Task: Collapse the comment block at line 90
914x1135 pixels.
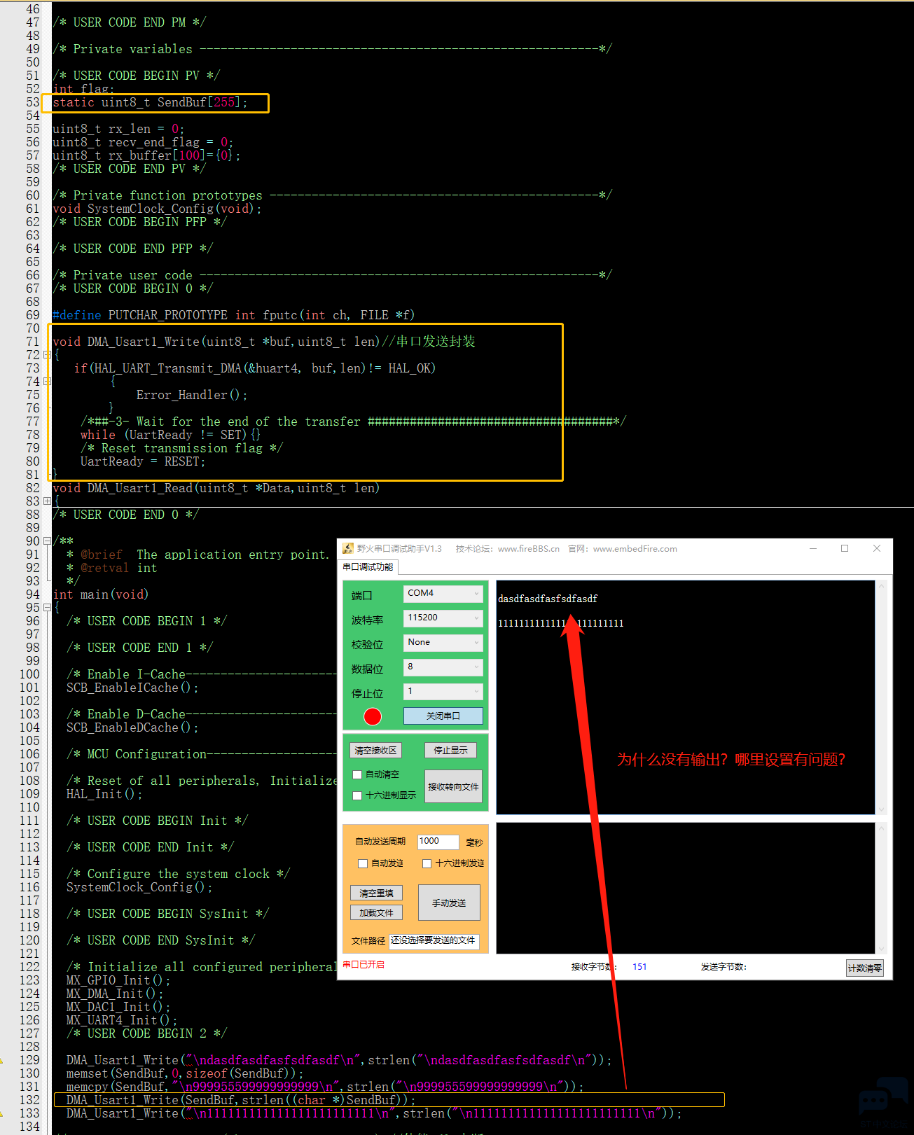Action: (47, 541)
